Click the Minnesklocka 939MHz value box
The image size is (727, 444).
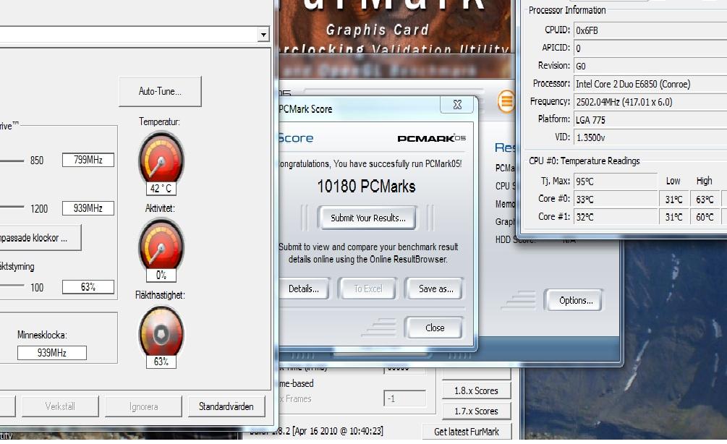pyautogui.click(x=52, y=353)
